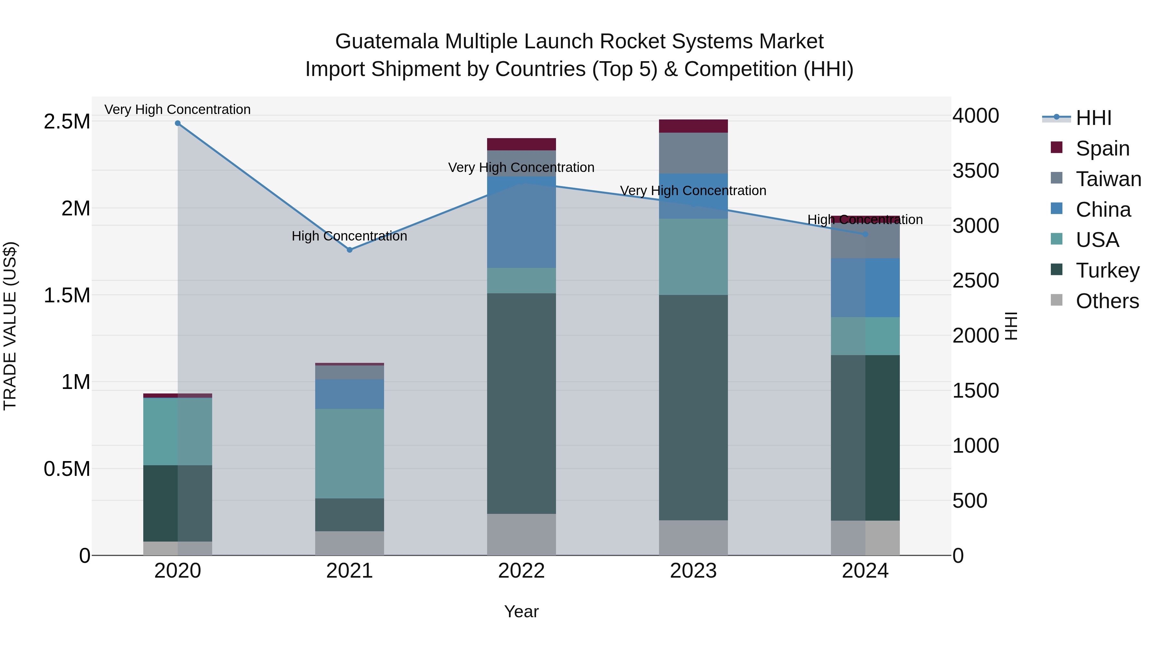Click the 3000 HHI axis tick label
Screen dimensions: 1159x652
point(976,225)
